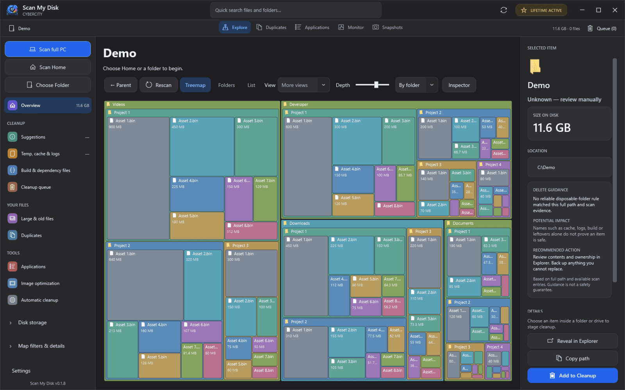Click the Build & dependency files icon

pyautogui.click(x=12, y=170)
